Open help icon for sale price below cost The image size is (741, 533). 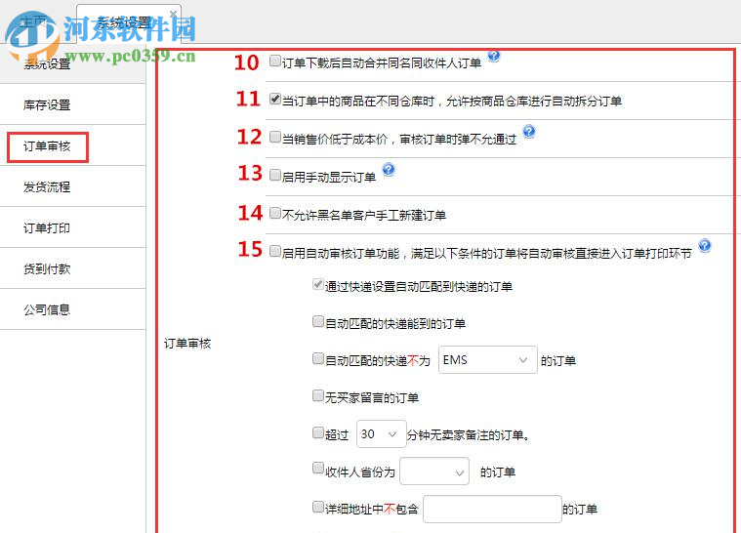click(529, 132)
